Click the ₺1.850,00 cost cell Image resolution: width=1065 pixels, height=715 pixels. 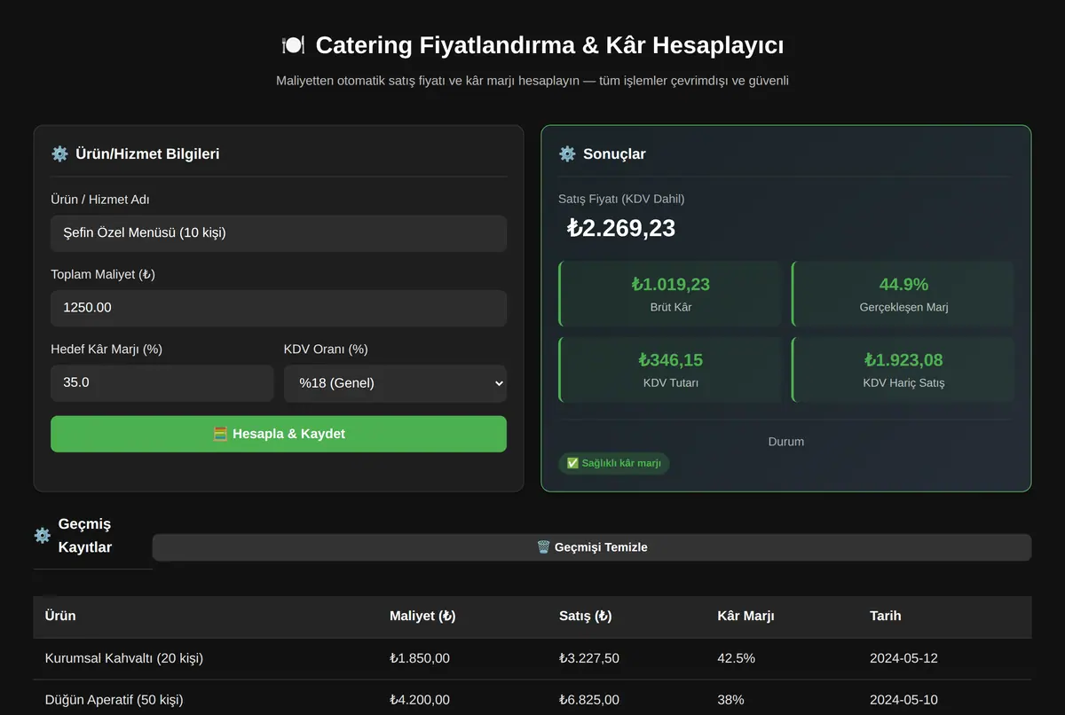420,658
